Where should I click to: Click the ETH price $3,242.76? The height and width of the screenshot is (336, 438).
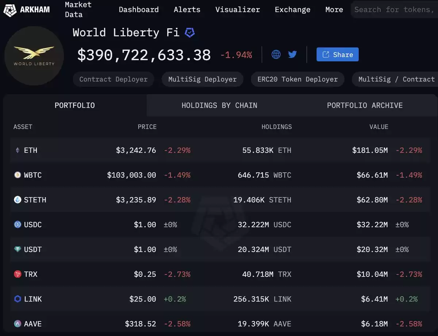click(136, 150)
